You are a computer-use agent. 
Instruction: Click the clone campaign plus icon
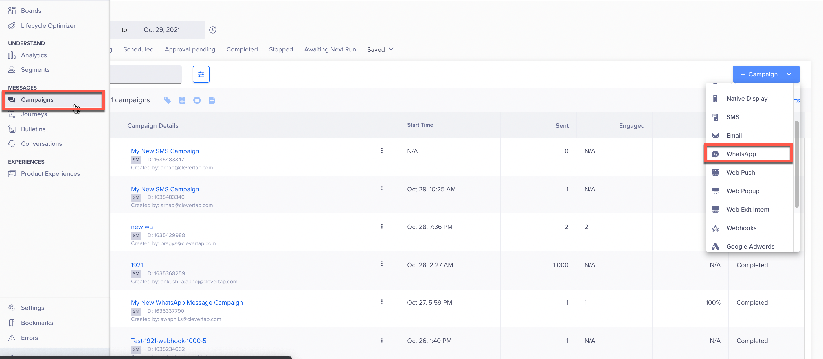tap(212, 100)
